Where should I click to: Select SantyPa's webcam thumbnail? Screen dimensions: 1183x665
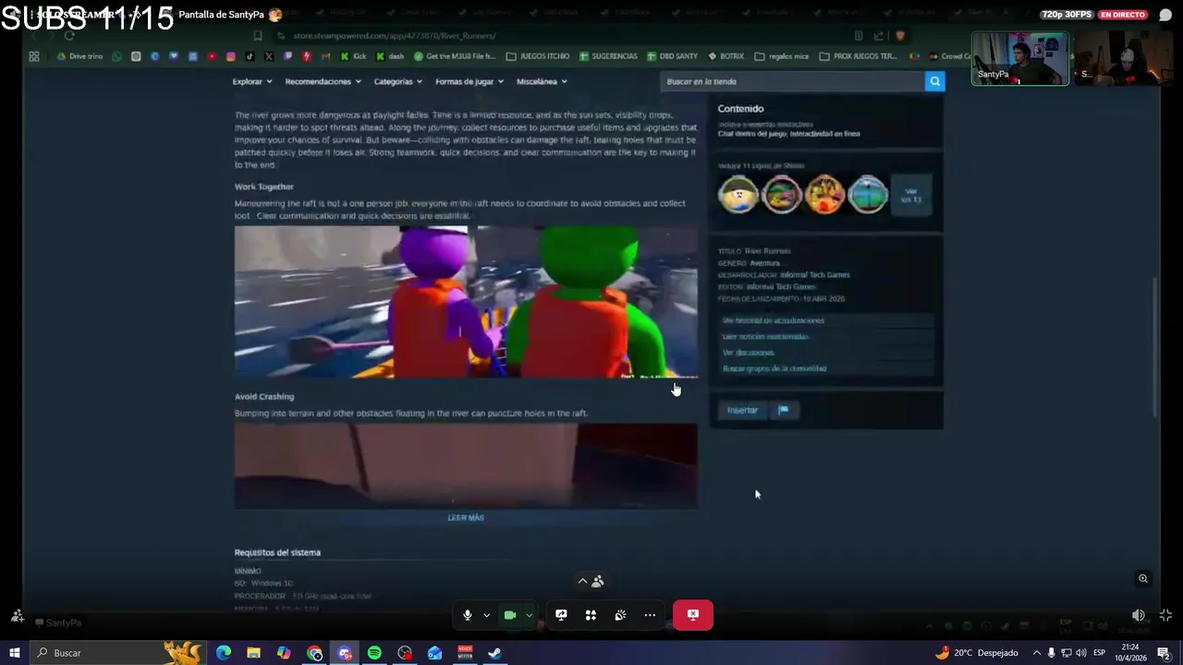tap(1020, 59)
